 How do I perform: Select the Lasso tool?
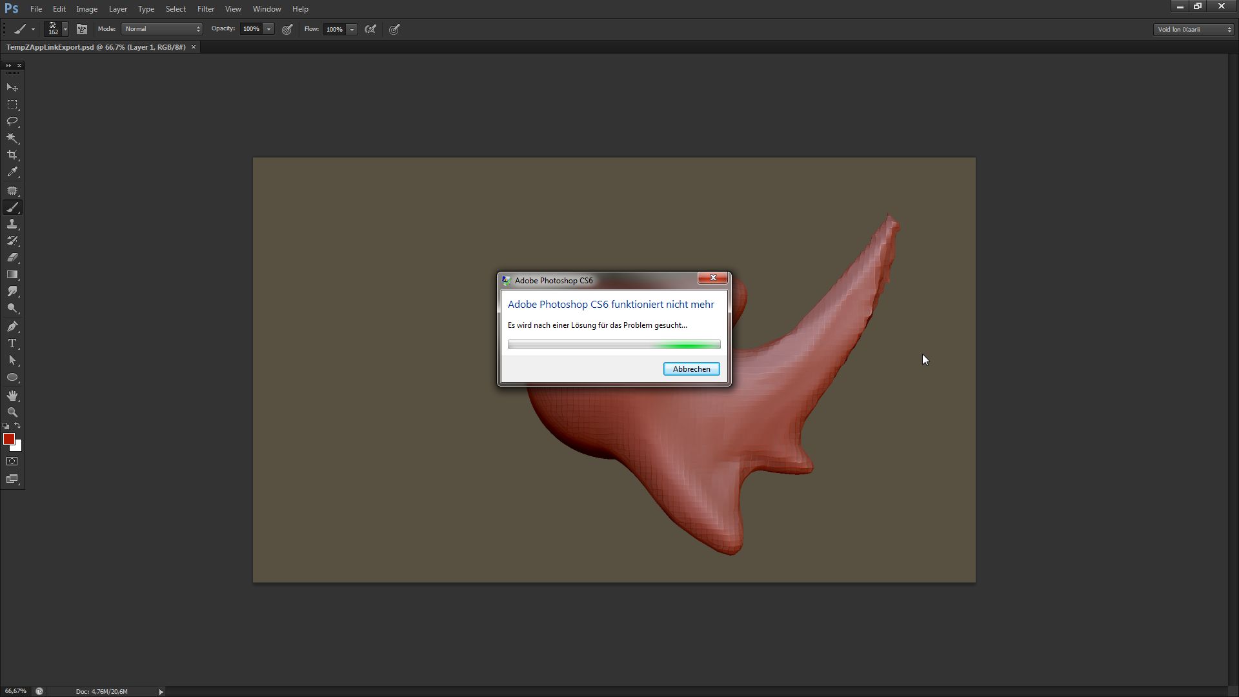click(12, 121)
